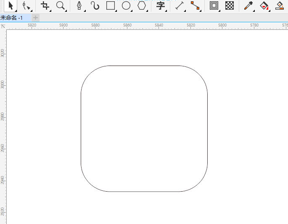Open a new document with plus tab
Screen dimensions: 288x224
point(36,18)
